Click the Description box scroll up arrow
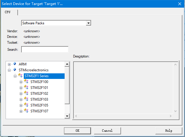 tap(175, 65)
